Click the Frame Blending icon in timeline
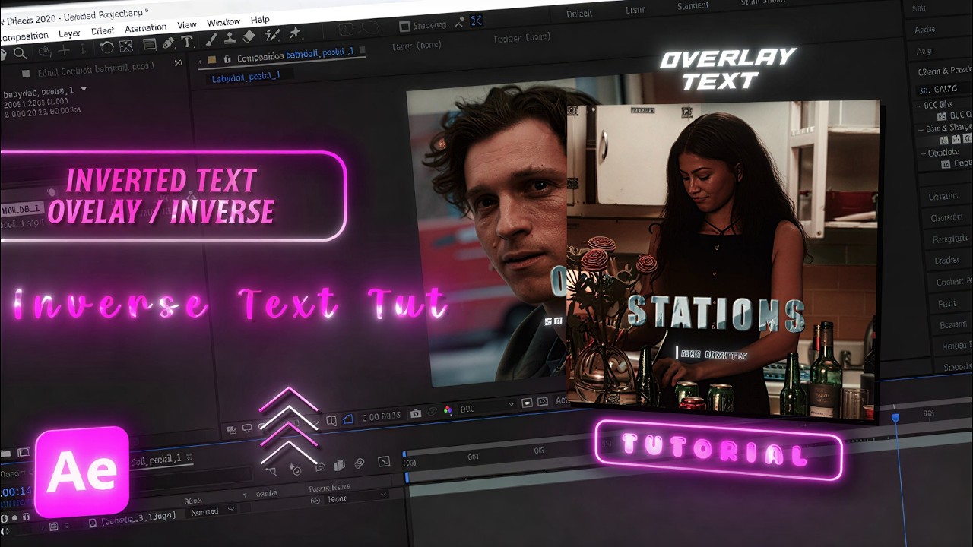 pyautogui.click(x=339, y=464)
